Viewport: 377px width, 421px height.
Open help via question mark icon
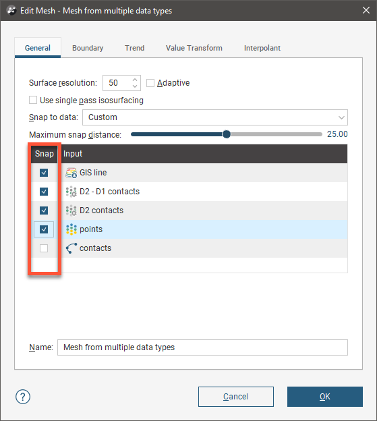(23, 397)
